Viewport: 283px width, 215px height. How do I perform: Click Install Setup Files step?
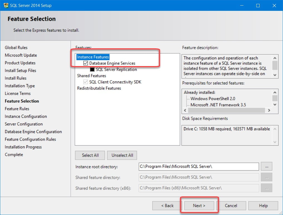coord(20,71)
